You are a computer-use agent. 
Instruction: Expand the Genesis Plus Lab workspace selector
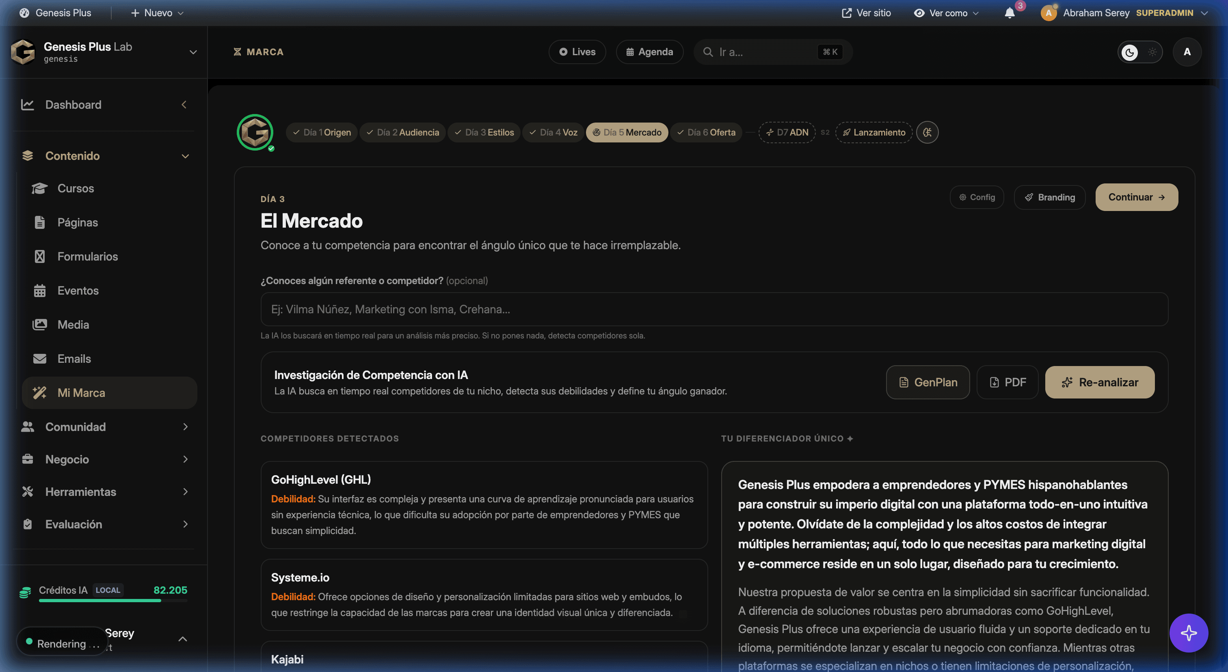[x=193, y=52]
